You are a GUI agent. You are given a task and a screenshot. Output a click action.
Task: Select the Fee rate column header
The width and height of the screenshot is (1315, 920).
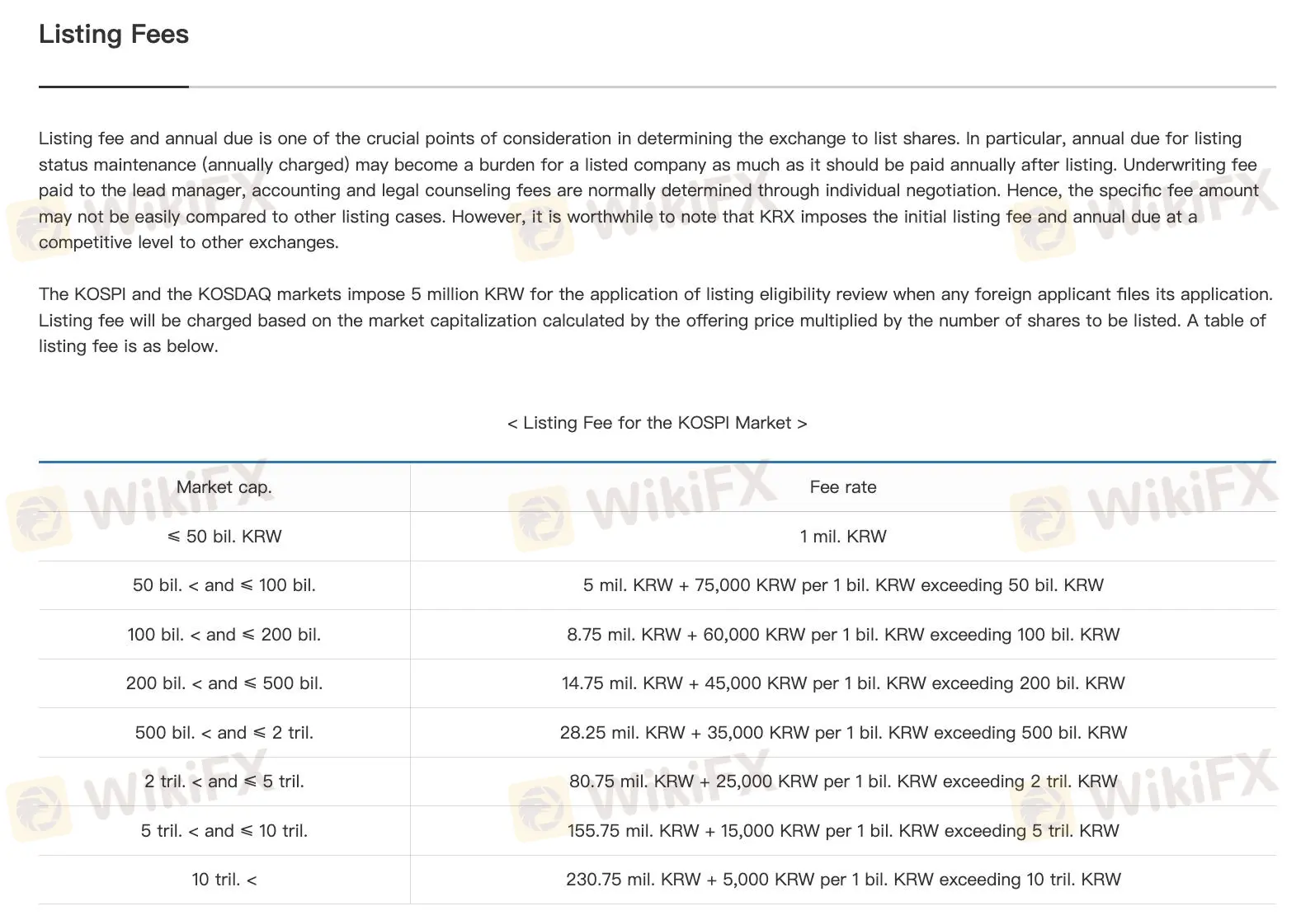tap(842, 487)
